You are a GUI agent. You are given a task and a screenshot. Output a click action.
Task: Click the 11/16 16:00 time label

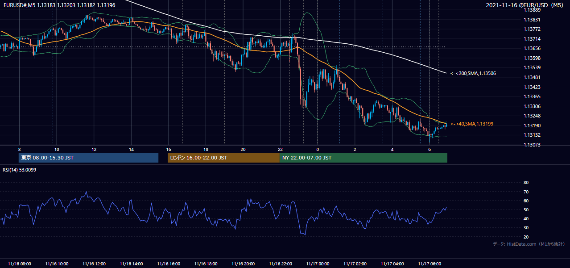(169, 264)
